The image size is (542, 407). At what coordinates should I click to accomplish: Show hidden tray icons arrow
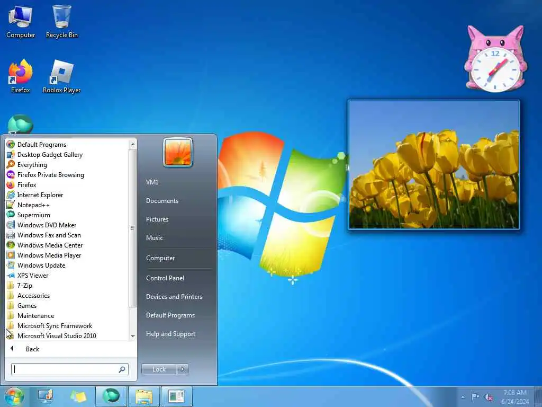[463, 397]
